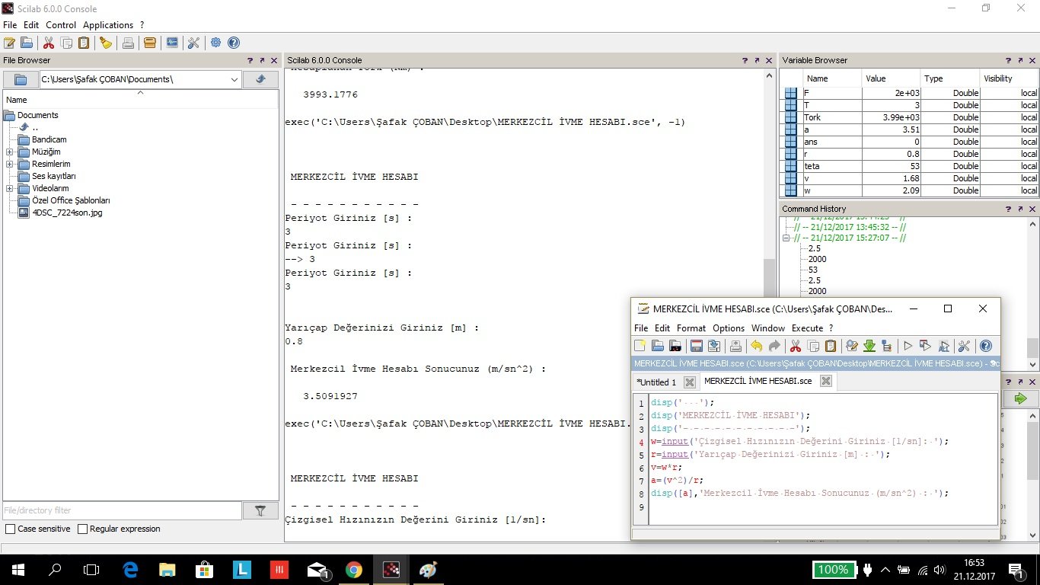Click the file/directory filter field

coord(122,511)
